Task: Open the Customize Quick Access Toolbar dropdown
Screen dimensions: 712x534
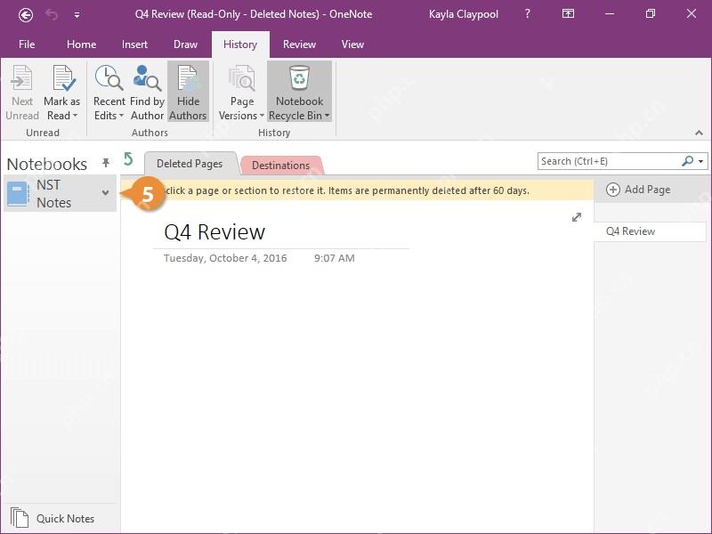Action: pyautogui.click(x=77, y=15)
